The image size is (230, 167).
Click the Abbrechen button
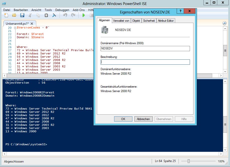(143, 119)
